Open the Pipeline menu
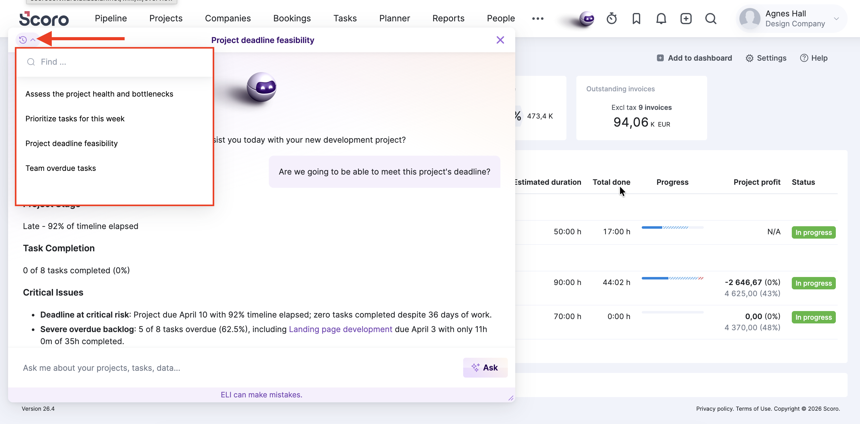The width and height of the screenshot is (860, 424). (x=111, y=18)
